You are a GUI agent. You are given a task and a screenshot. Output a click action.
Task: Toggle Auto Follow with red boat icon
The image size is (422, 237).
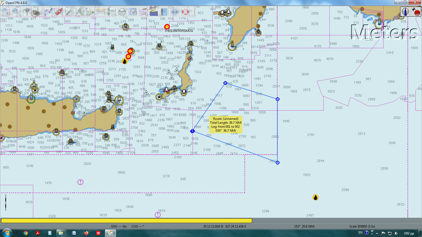click(x=58, y=12)
